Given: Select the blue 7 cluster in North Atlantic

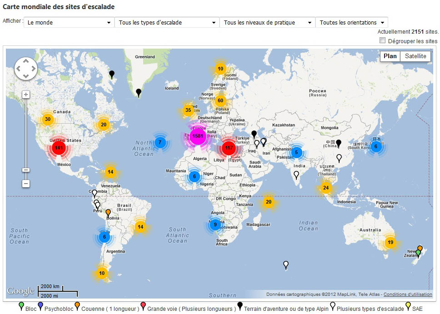Looking at the screenshot, I should click(160, 143).
